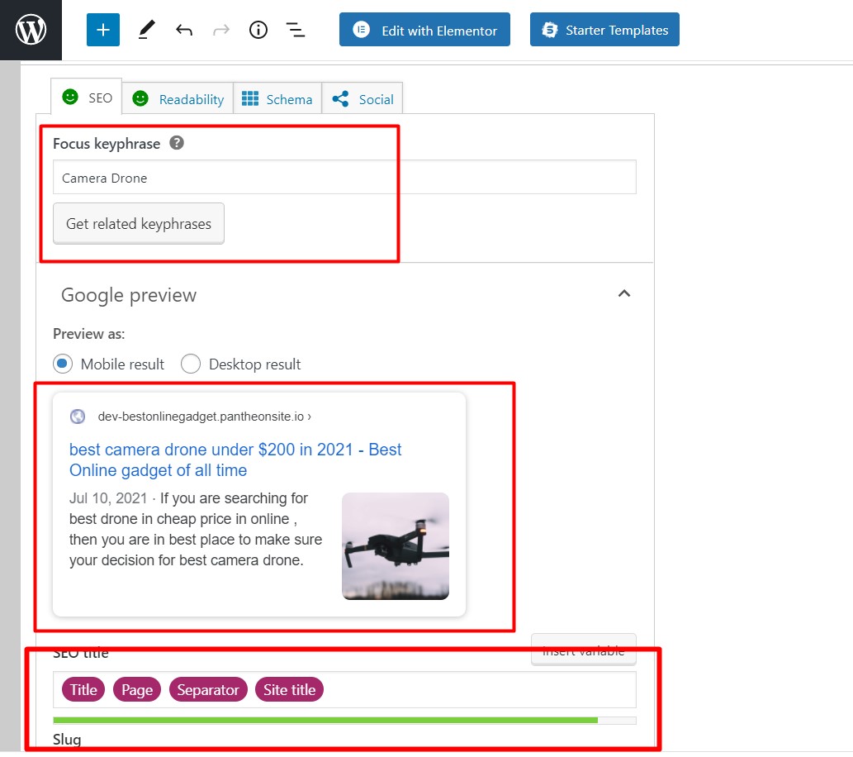Click inside the Focus keyphrase input field

(x=330, y=177)
